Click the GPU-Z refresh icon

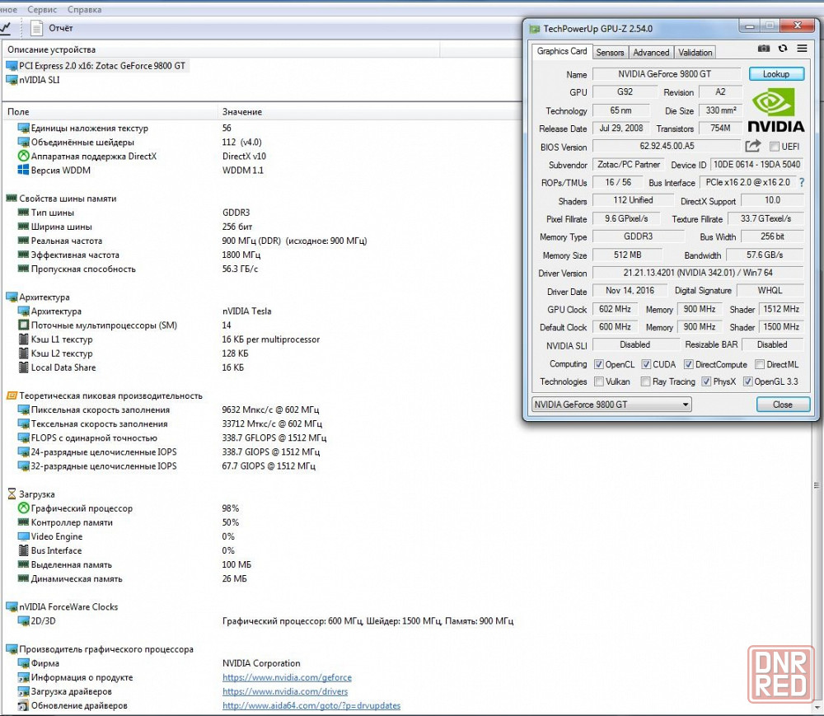(x=783, y=49)
